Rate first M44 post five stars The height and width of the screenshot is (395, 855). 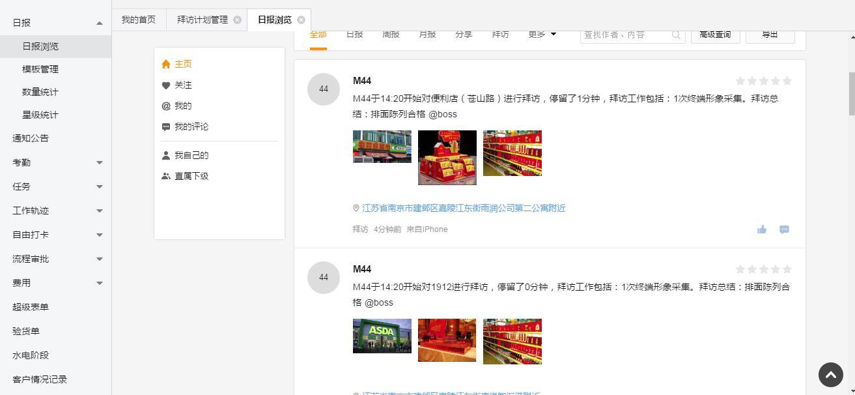(787, 81)
